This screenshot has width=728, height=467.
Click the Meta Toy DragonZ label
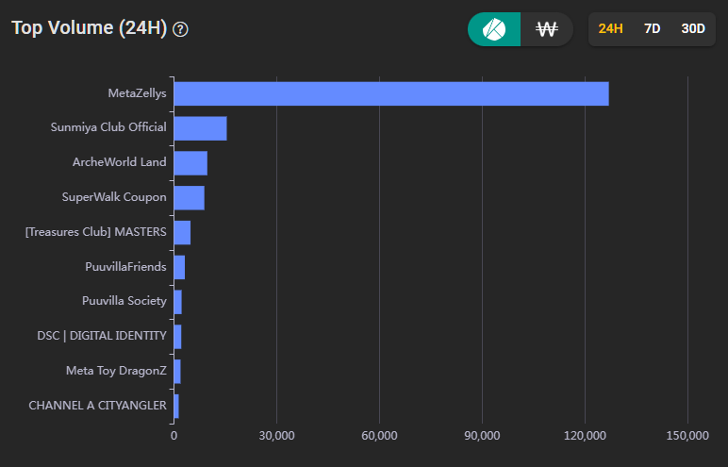tap(116, 371)
